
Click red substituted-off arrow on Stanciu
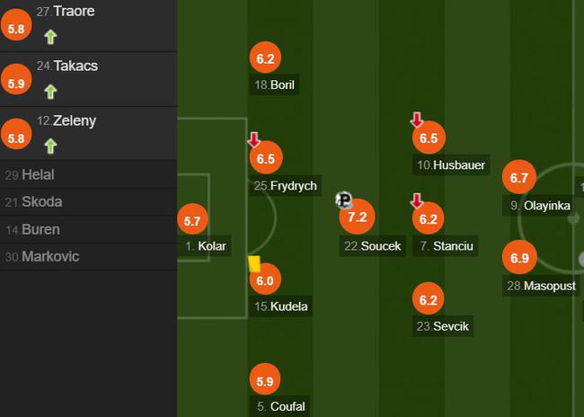[417, 200]
